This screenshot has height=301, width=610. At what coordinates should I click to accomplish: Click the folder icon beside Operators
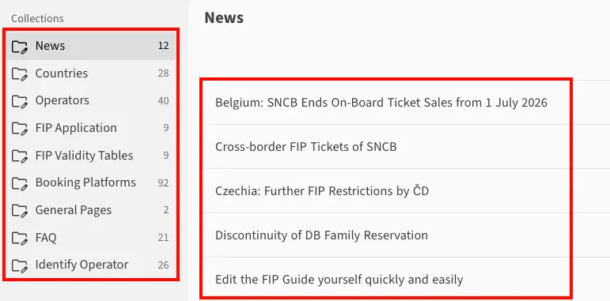click(x=20, y=101)
